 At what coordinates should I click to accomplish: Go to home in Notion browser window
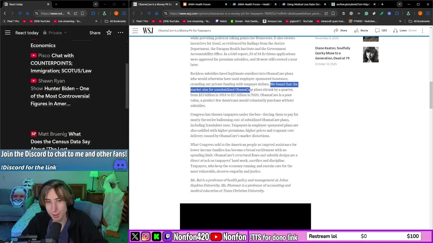(x=27, y=13)
